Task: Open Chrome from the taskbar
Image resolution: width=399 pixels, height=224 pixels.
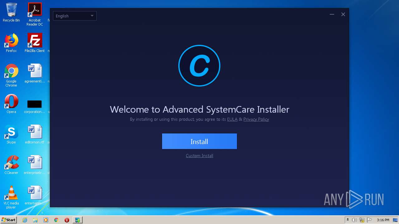Action: pyautogui.click(x=56, y=220)
